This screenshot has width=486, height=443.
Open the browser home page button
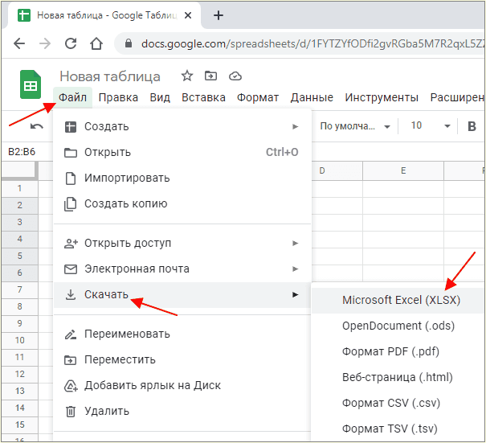point(96,43)
